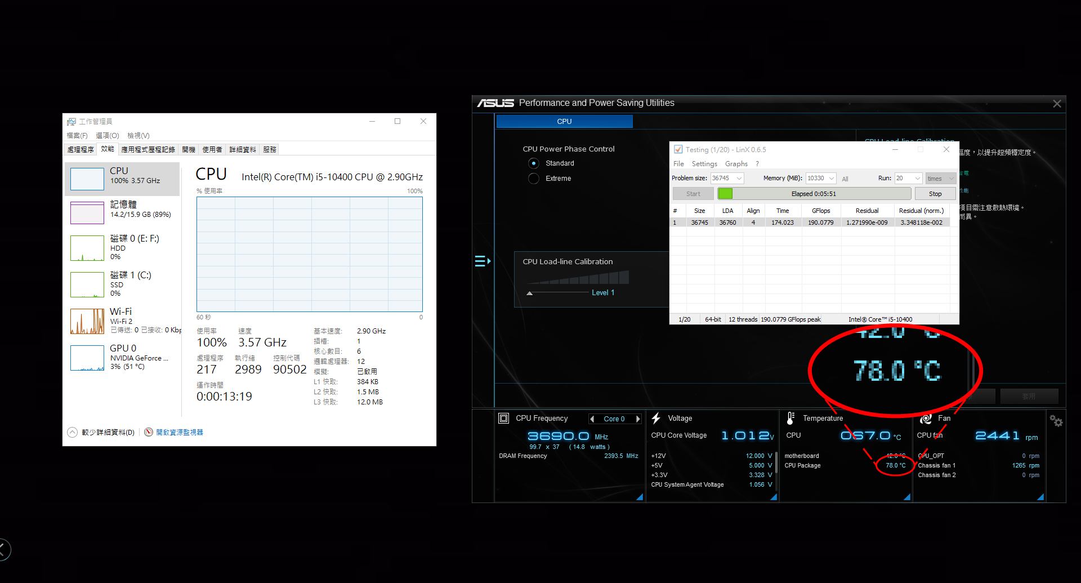Viewport: 1081px width, 583px height.
Task: Click the 套用 apply button in ASUS utility
Action: tap(1029, 397)
